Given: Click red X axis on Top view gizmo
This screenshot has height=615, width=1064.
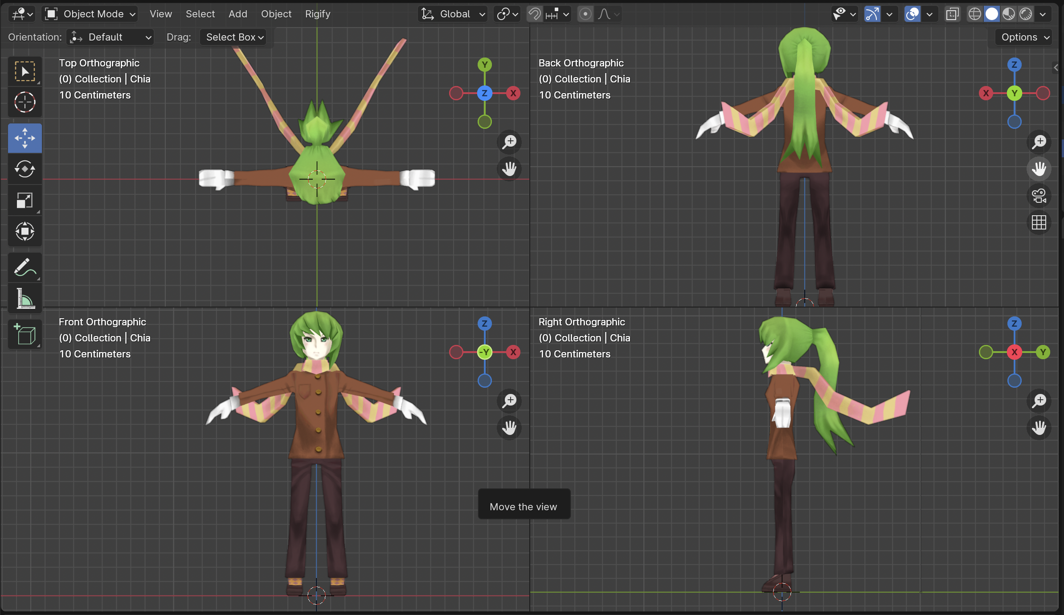Looking at the screenshot, I should coord(513,93).
